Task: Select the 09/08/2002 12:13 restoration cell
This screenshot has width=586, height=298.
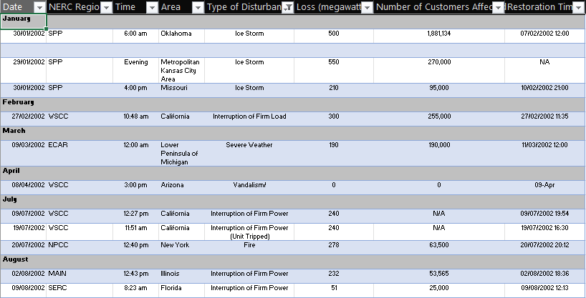Action: tap(545, 291)
